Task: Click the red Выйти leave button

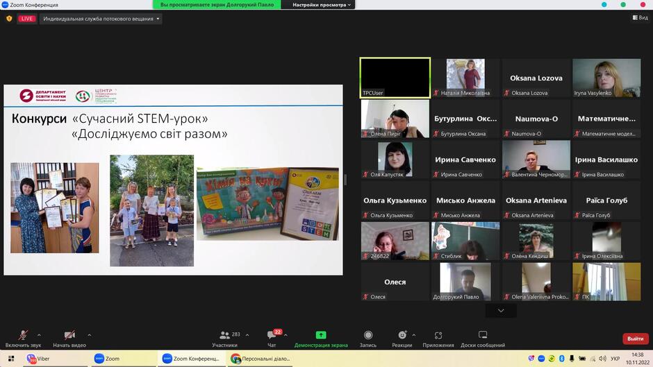Action: pos(636,339)
